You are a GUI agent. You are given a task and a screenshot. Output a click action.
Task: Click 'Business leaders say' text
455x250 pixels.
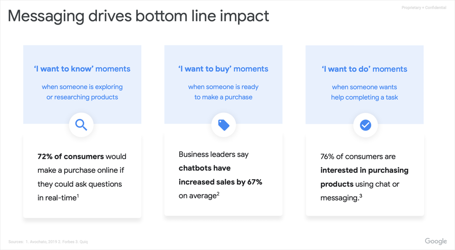click(x=213, y=155)
